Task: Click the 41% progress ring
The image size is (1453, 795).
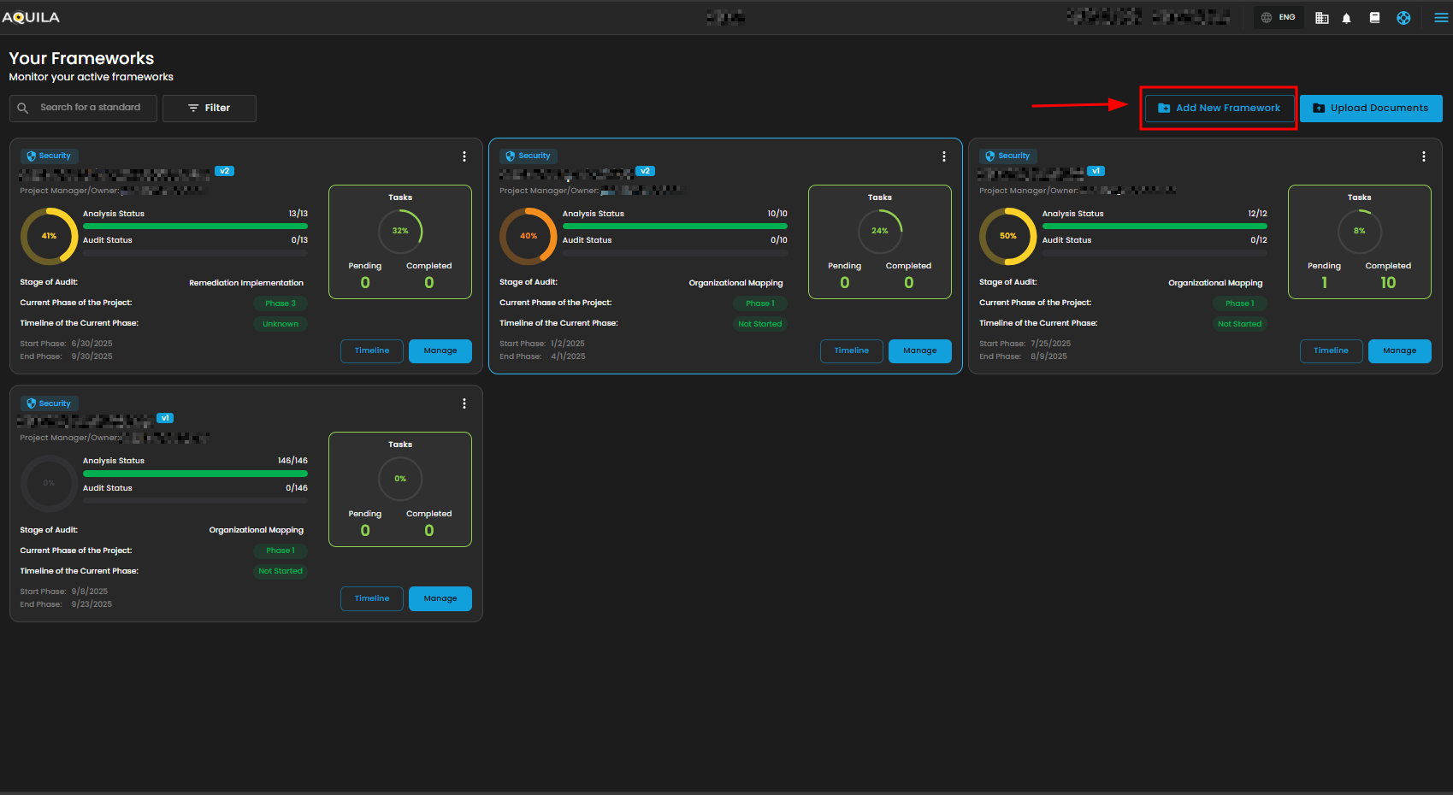Action: 49,236
